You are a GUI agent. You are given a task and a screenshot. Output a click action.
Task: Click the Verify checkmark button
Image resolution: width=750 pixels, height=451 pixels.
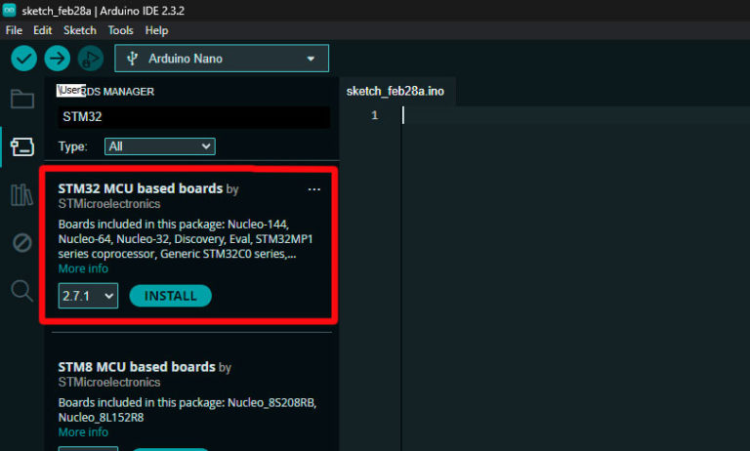coord(23,59)
